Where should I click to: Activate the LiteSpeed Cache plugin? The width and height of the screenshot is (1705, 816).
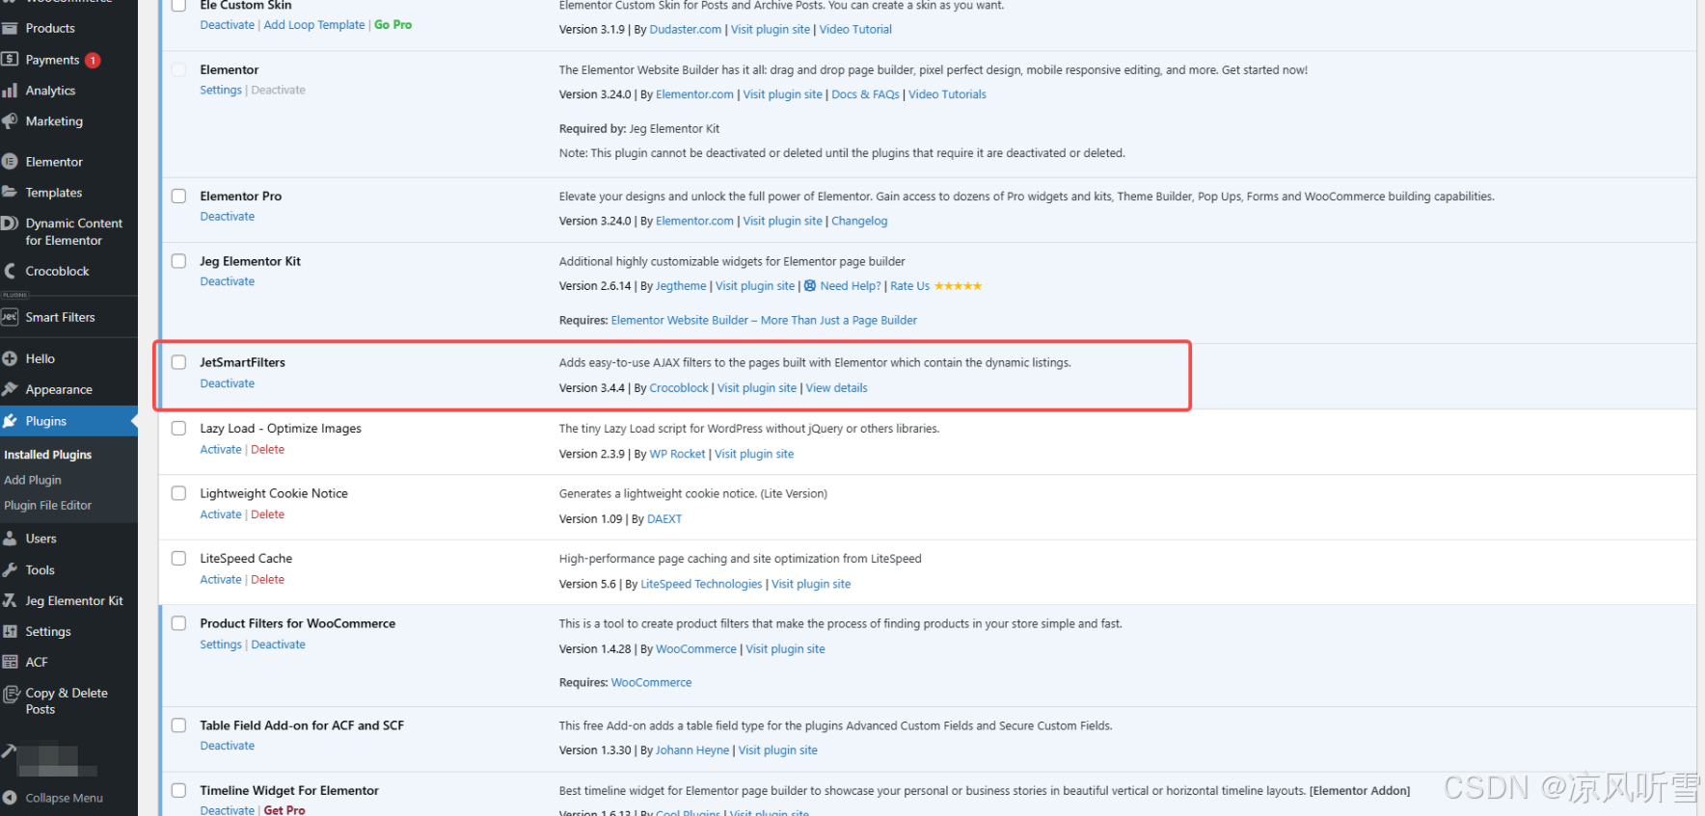click(221, 580)
